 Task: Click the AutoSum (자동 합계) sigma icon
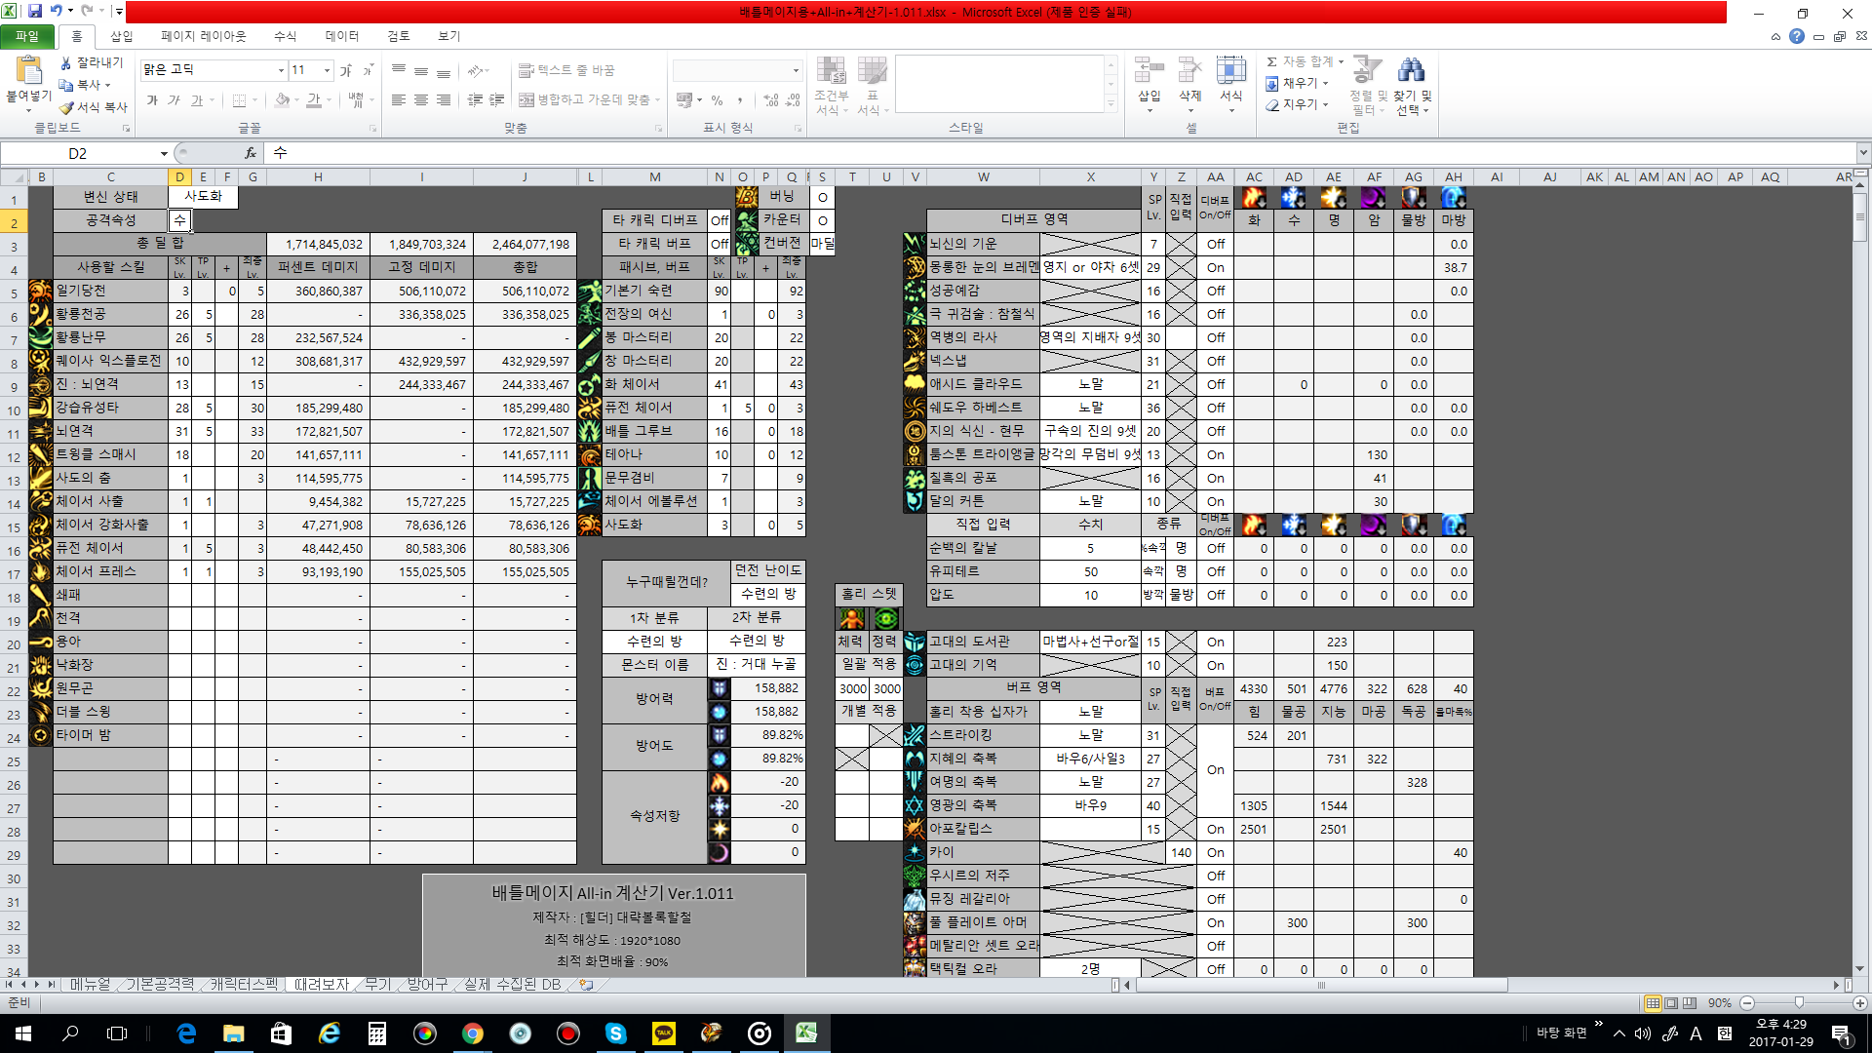pyautogui.click(x=1271, y=61)
